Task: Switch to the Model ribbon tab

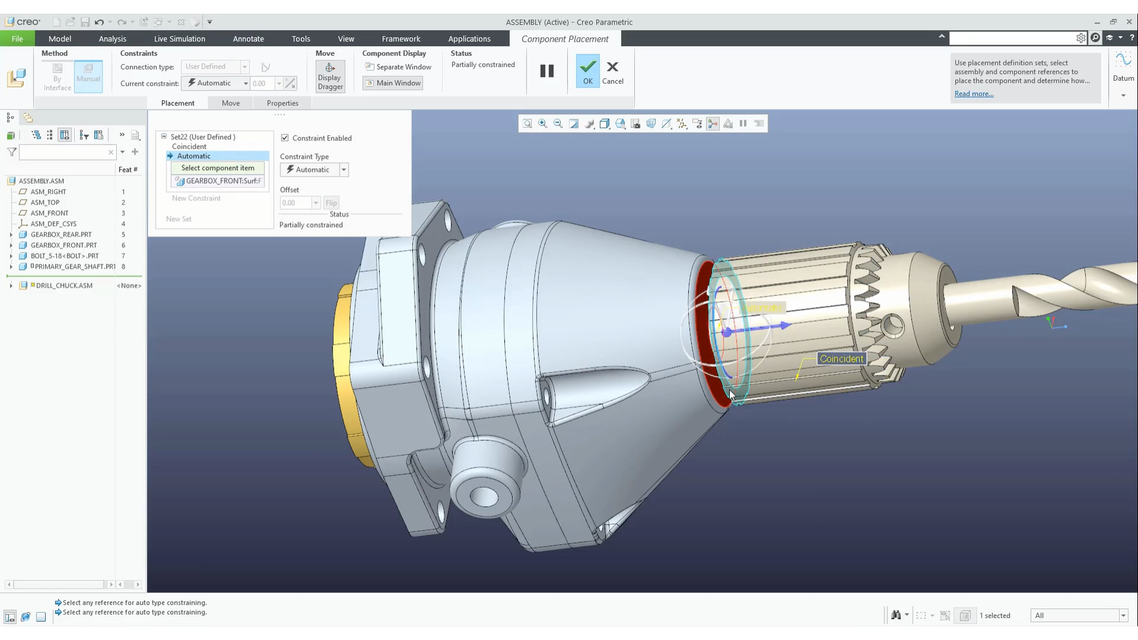Action: tap(60, 39)
